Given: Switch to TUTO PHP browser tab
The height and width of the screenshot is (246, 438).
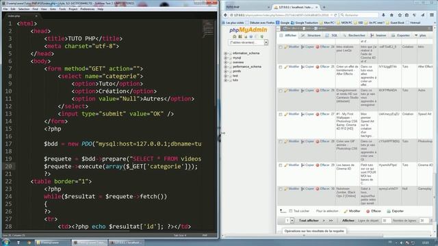Looking at the screenshot, I should [x=247, y=7].
